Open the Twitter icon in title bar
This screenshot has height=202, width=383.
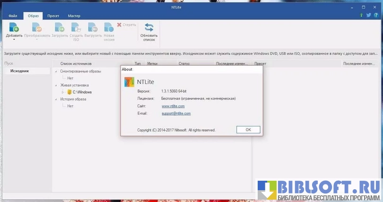click(x=368, y=16)
